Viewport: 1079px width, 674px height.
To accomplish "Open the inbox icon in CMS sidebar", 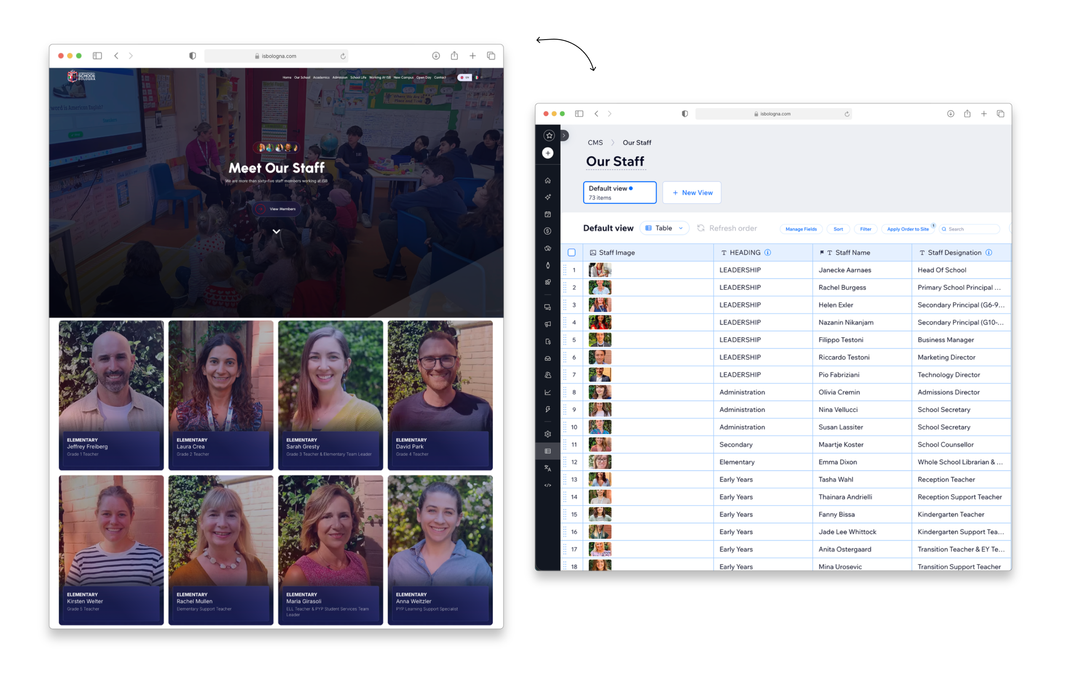I will (x=548, y=358).
